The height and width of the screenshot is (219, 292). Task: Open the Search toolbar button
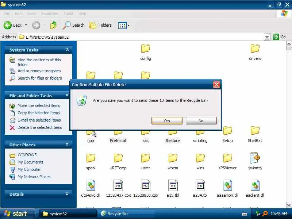(x=74, y=25)
